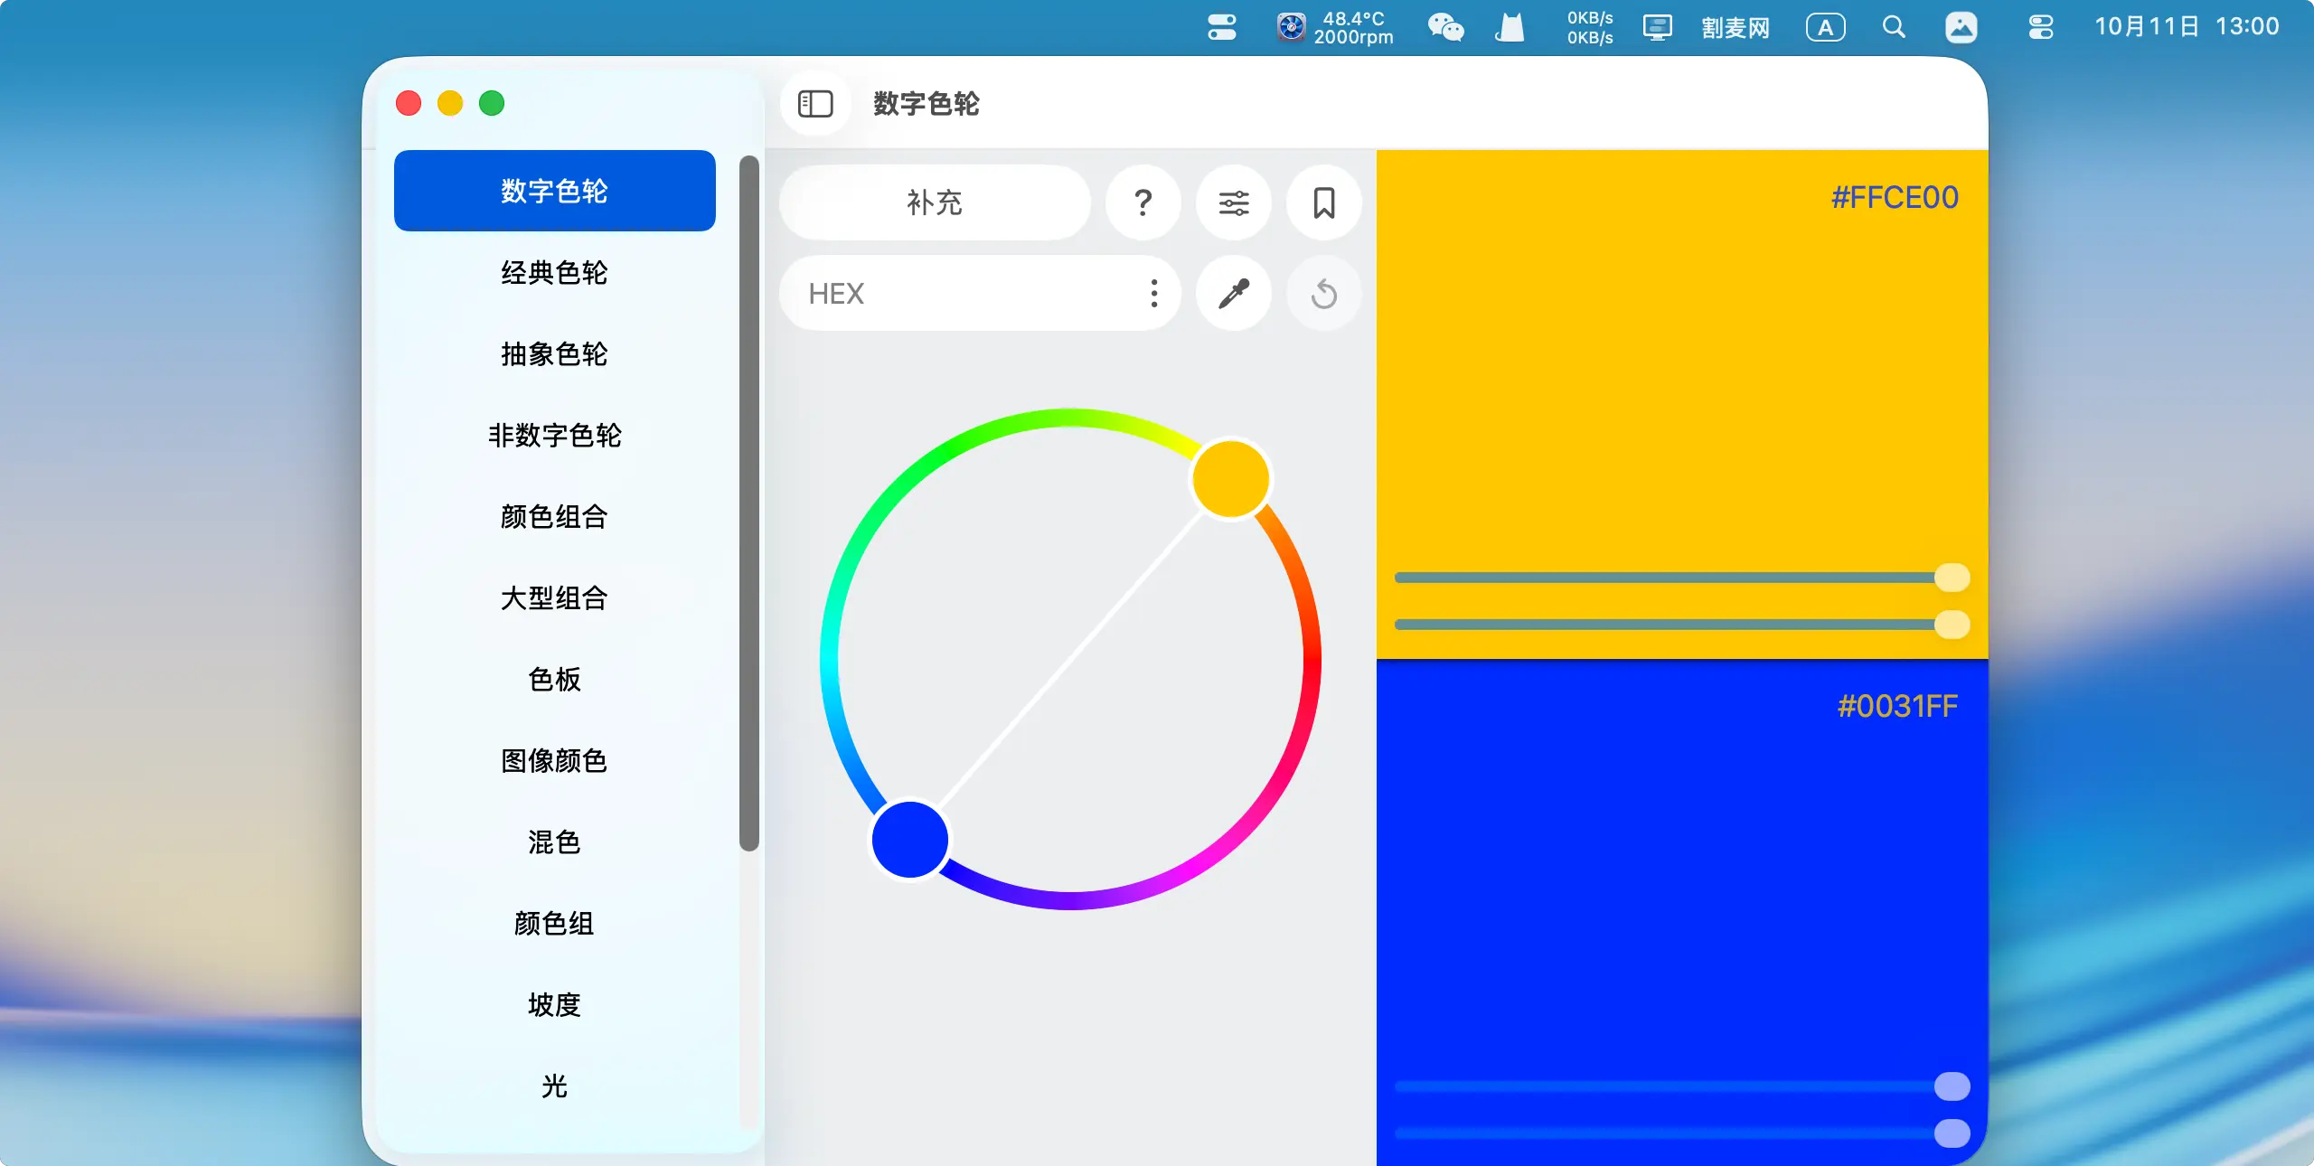Switch to the 颜色组合 section
Viewport: 2314px width, 1166px height.
[554, 516]
